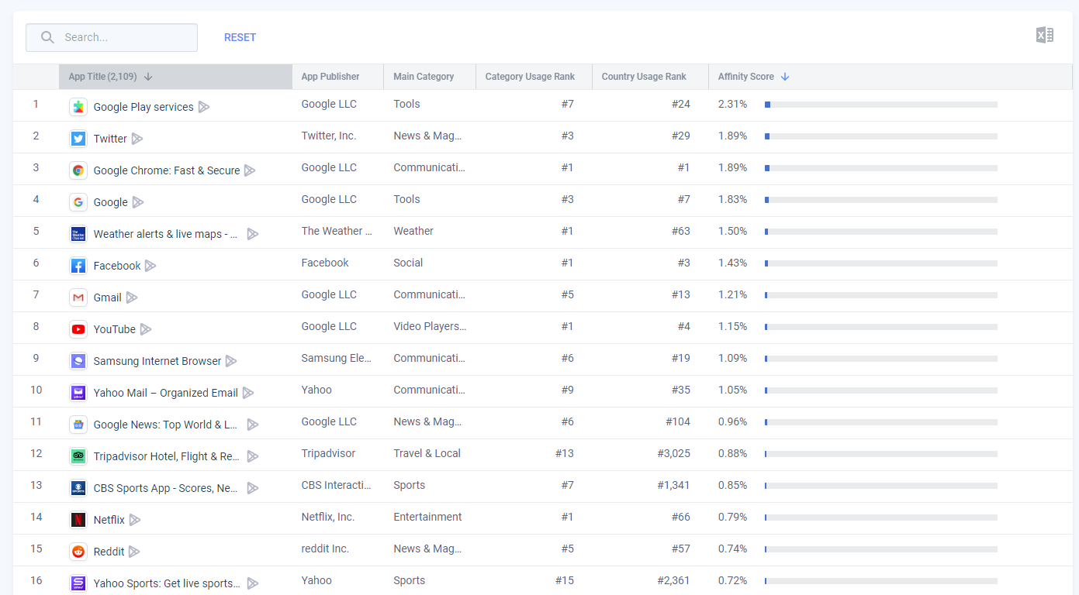Click the #63 country rank cell
This screenshot has height=595, width=1079.
click(681, 231)
